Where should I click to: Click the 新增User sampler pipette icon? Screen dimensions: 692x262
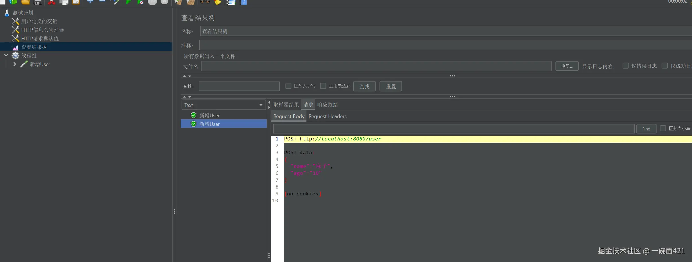[x=24, y=64]
